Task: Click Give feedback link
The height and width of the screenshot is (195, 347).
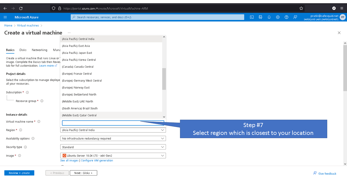Action: tap(325, 173)
